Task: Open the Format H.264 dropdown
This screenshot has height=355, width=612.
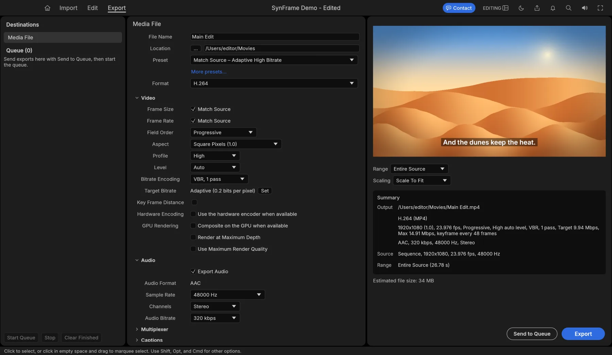Action: [x=274, y=83]
